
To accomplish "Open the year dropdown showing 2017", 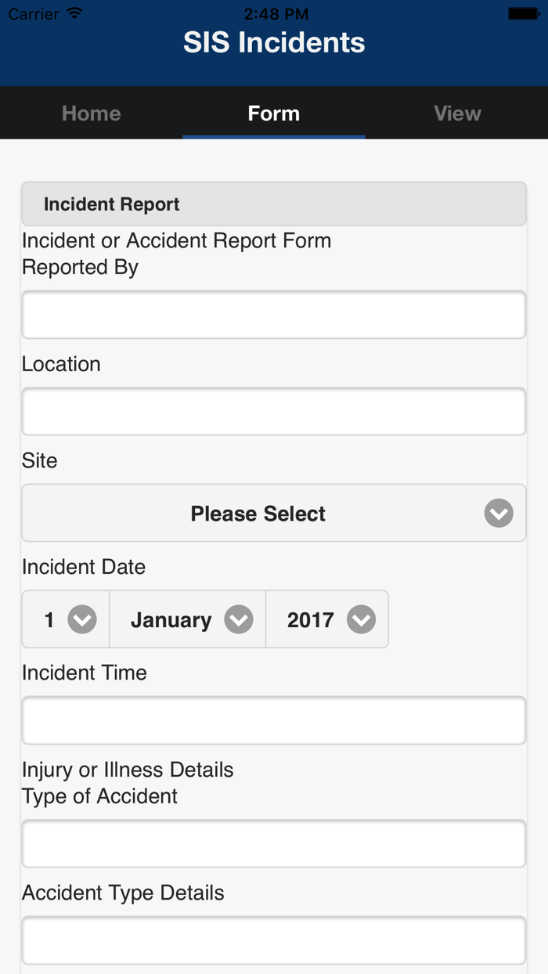I will pyautogui.click(x=326, y=619).
